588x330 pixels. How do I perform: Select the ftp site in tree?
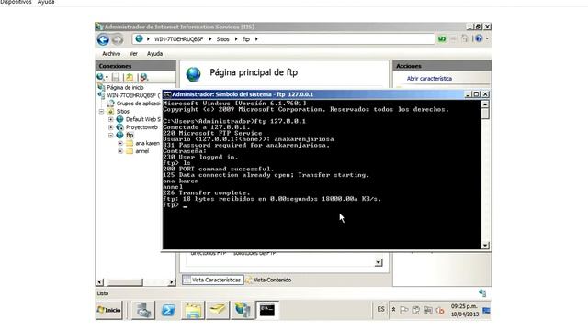click(130, 135)
